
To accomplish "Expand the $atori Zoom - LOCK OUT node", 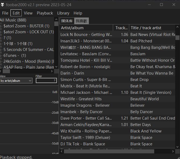I will point(1,32).
